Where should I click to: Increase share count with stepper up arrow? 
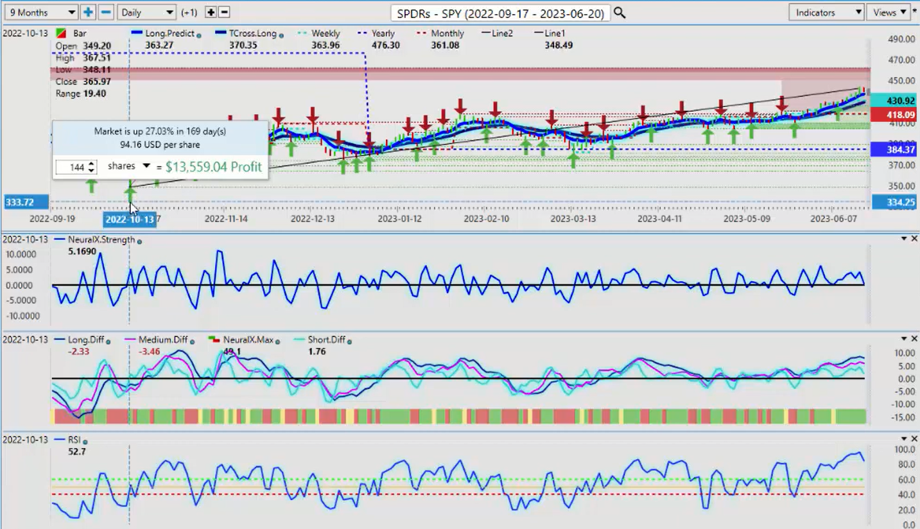coord(92,163)
